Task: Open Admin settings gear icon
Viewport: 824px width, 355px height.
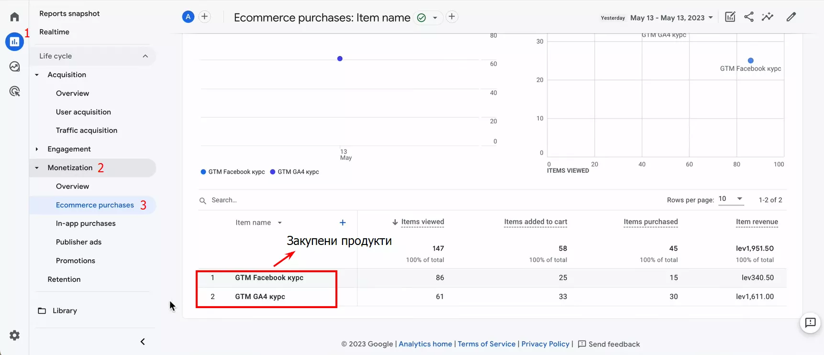Action: (x=14, y=335)
